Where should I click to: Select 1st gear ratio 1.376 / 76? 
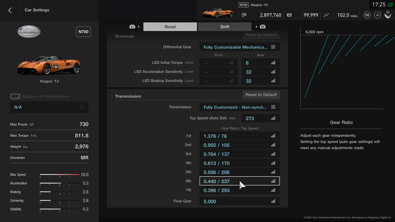240,136
